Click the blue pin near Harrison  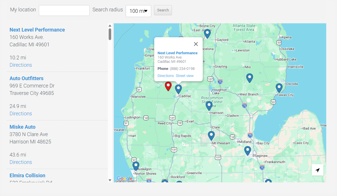209,105
